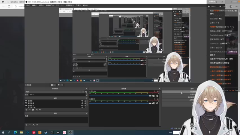Screen dimensions: 240x135
Task: Adjust the 桌面音频 volume slider
Action: [120, 103]
